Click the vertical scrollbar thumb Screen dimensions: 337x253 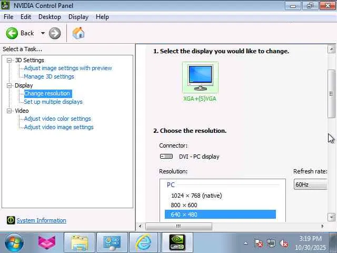coord(331,94)
